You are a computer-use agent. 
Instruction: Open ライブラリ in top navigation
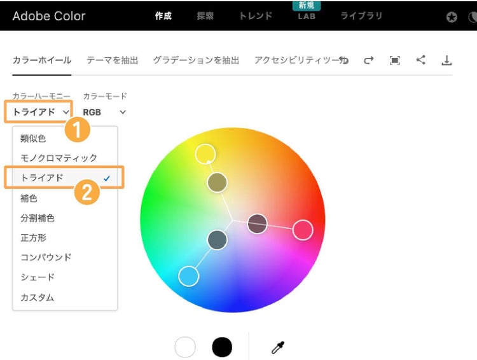pos(361,16)
